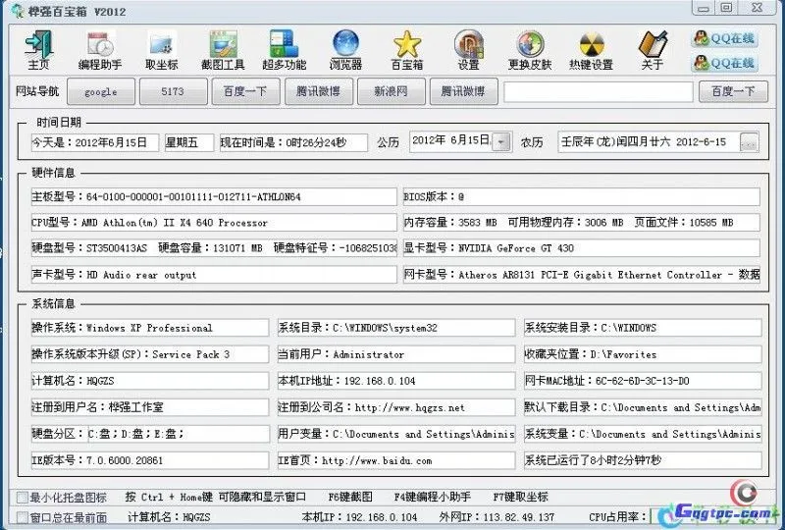The width and height of the screenshot is (785, 530).
Task: Click the 本机IP地址 192.168.0.104 field
Action: (x=396, y=381)
